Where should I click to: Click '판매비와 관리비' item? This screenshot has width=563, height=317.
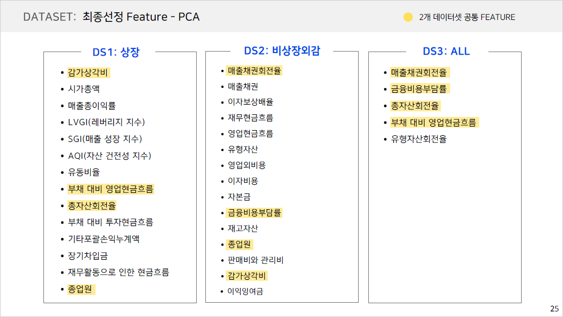[255, 260]
